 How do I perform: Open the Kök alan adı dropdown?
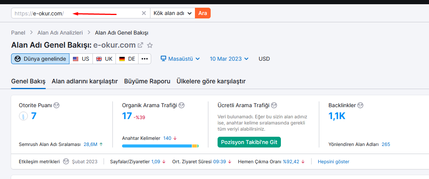(172, 13)
